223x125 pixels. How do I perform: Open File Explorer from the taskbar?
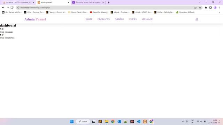point(107,122)
